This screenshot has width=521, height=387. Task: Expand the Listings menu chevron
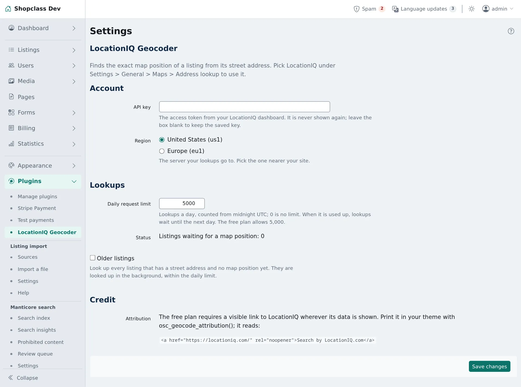[74, 50]
